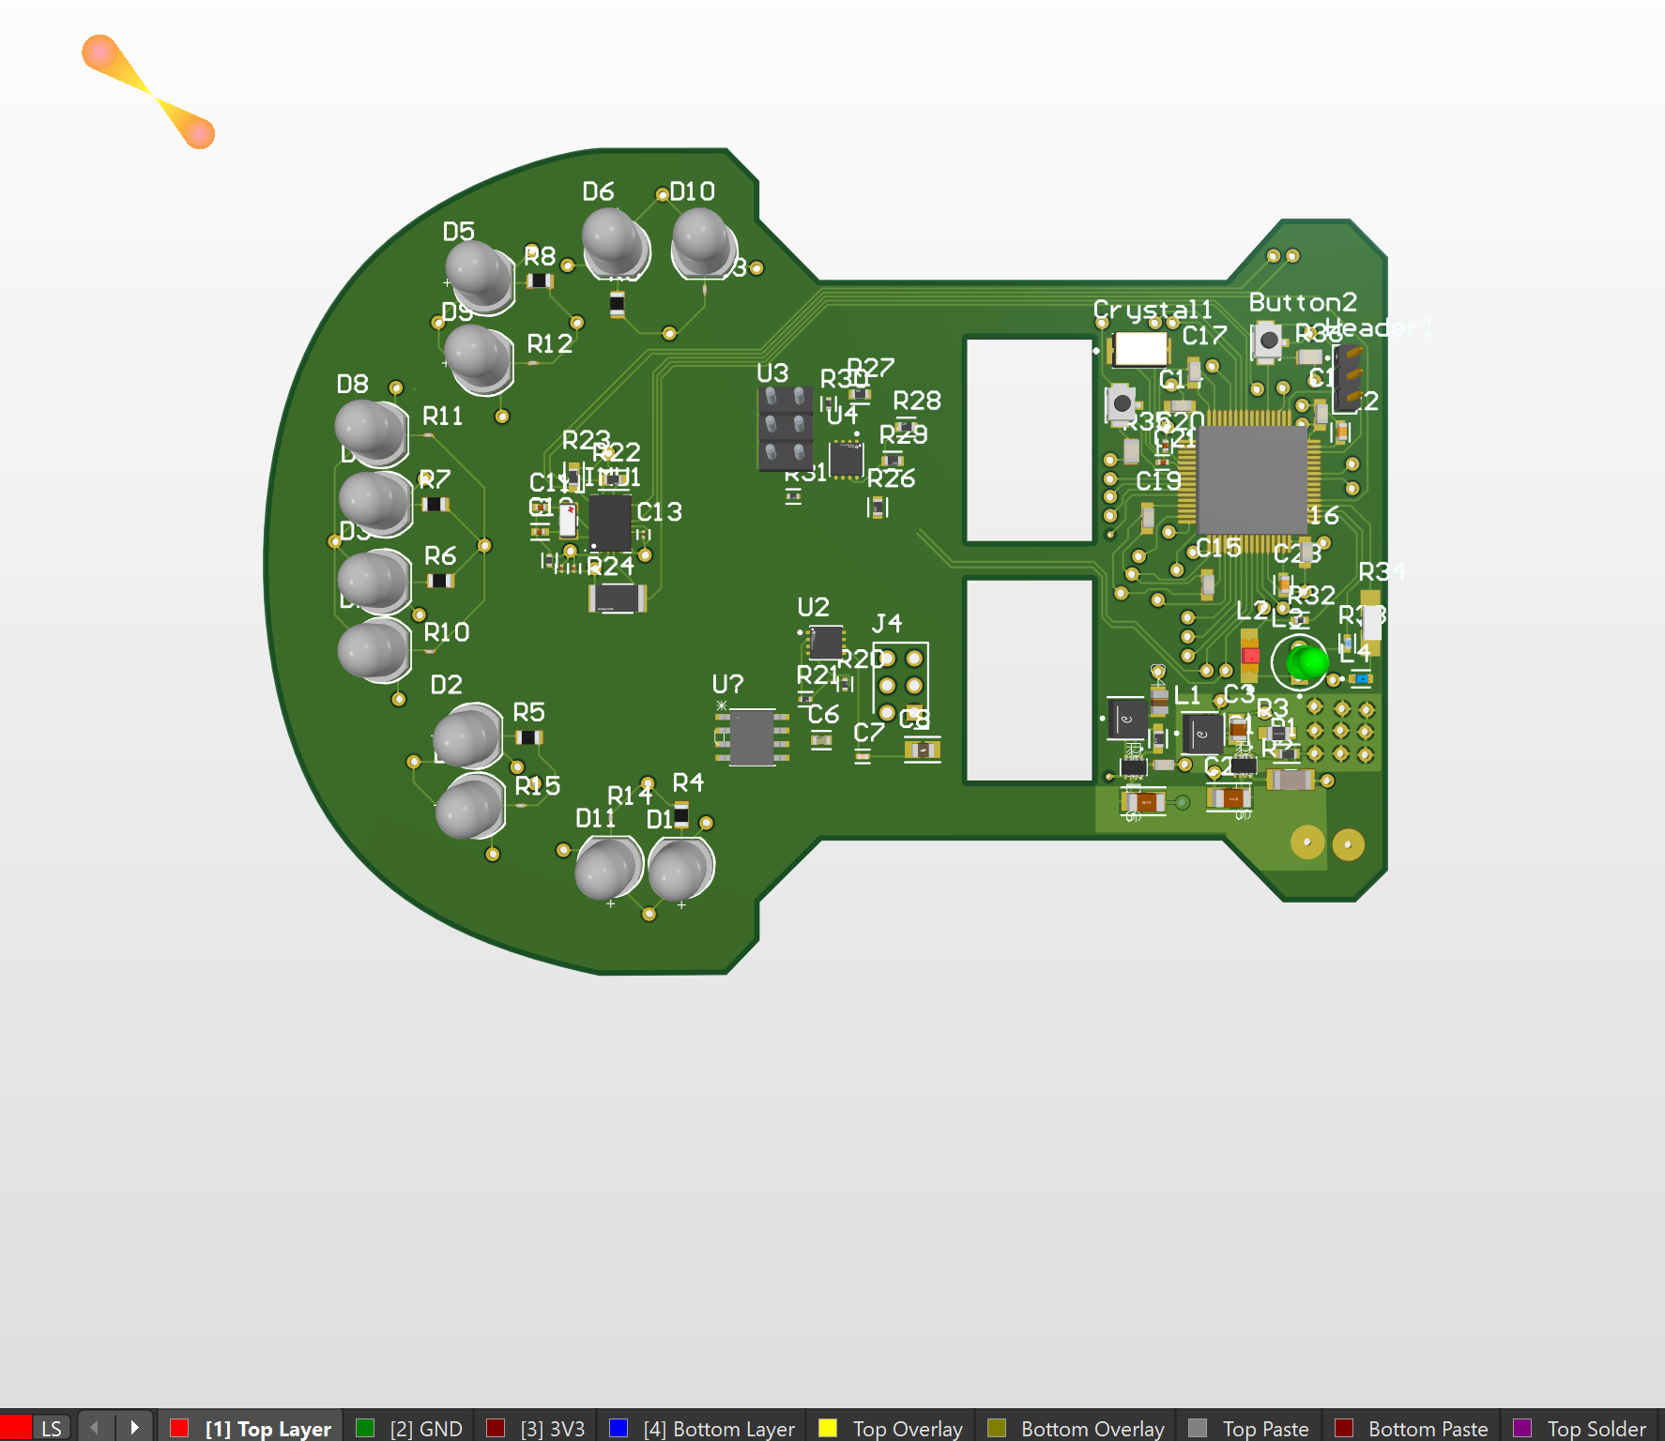Click the C13 designator text
Viewport: 1665px width, 1441px height.
[659, 512]
